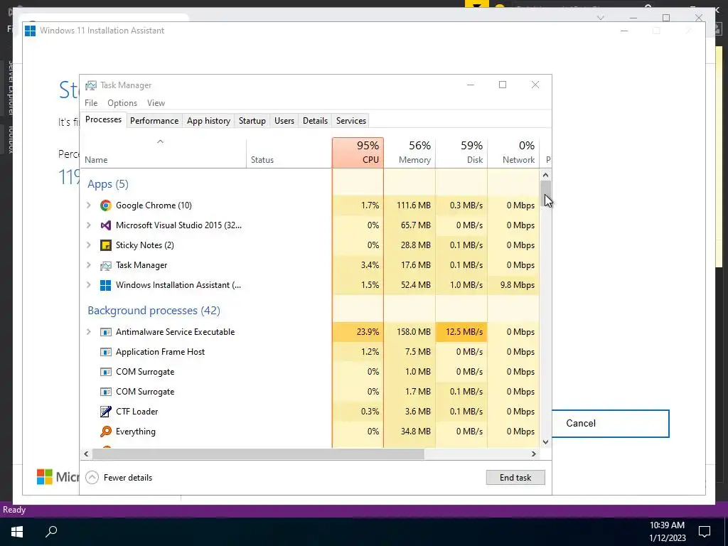This screenshot has width=728, height=546.
Task: Open taskbar Search magnifier
Action: tap(51, 531)
